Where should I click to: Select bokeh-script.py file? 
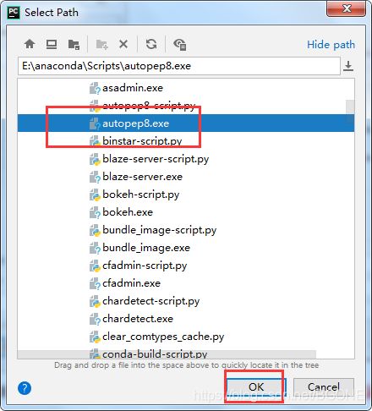point(140,195)
